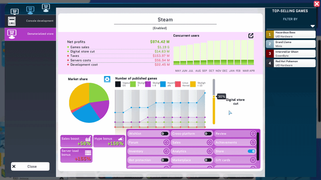321x180 pixels.
Task: Select Grand Llama in top-selling games
Action: coord(291,44)
